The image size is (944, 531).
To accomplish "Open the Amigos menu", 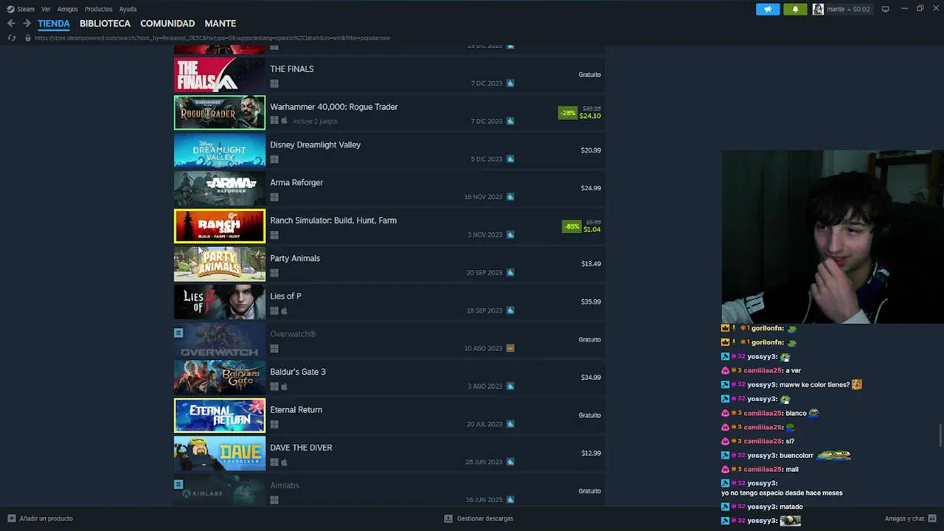I will pyautogui.click(x=68, y=9).
